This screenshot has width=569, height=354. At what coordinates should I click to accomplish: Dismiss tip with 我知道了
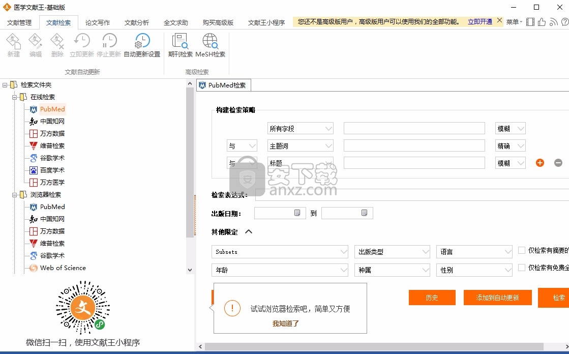[286, 323]
